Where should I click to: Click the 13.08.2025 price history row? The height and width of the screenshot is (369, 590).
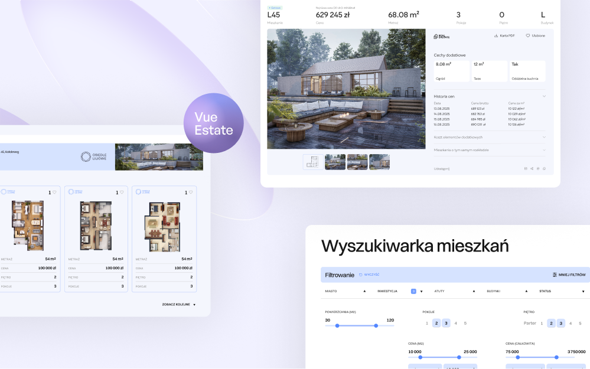[x=479, y=109]
